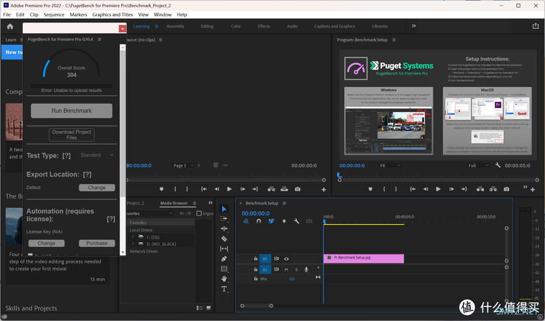The width and height of the screenshot is (545, 321).
Task: Add marker in Program monitor
Action: (370, 189)
